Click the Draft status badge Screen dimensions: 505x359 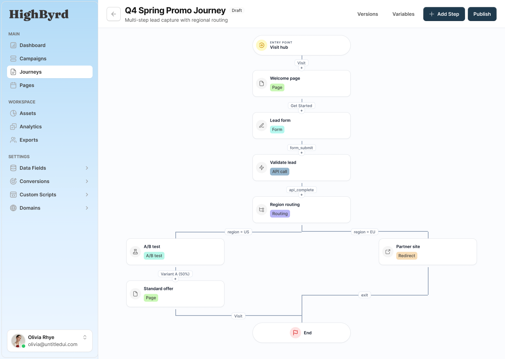coord(237,11)
